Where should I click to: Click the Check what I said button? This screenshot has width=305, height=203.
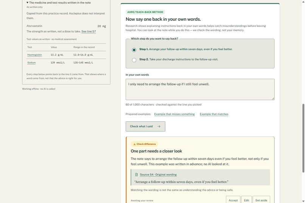click(x=145, y=127)
